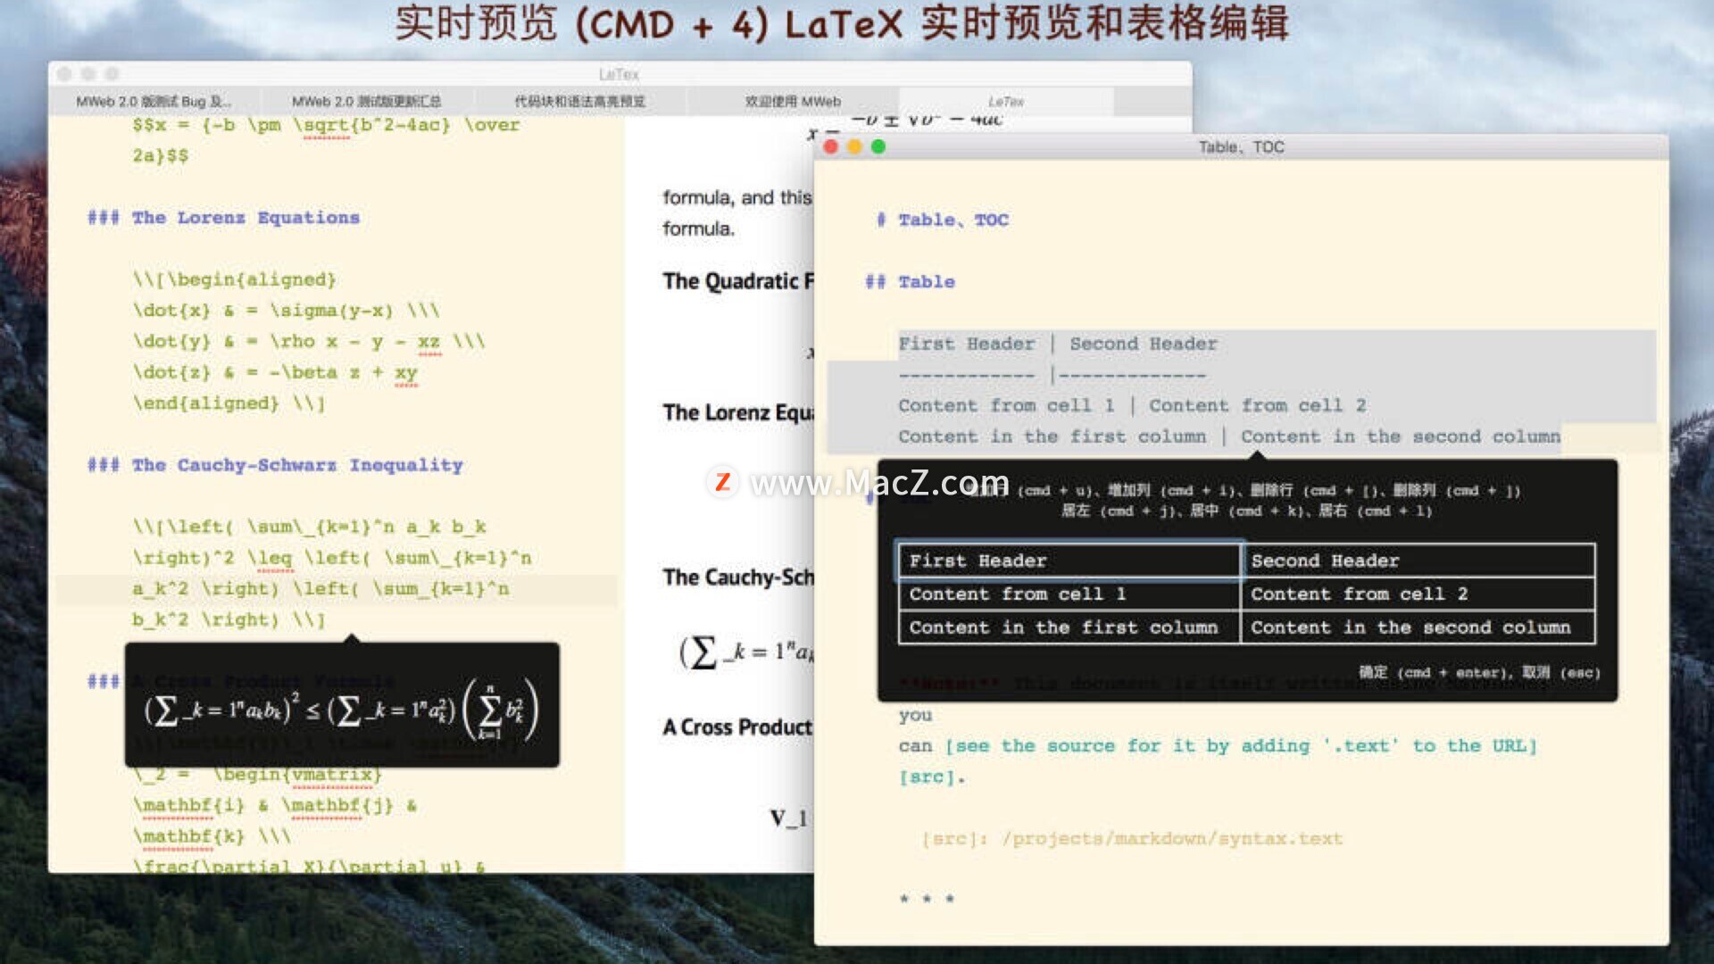Click '[src]: /projects/markdown/syntax.text' definition line
The height and width of the screenshot is (964, 1714).
point(1132,839)
